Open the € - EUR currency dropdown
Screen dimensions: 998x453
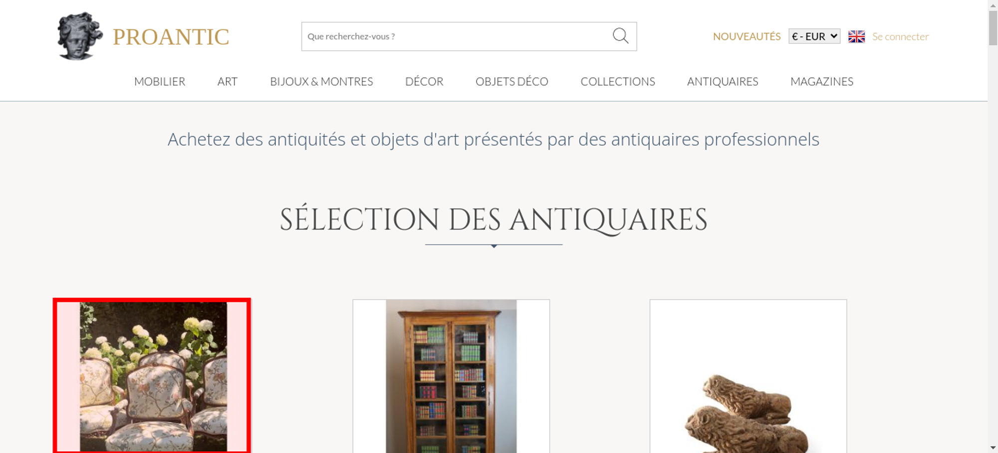pos(814,36)
